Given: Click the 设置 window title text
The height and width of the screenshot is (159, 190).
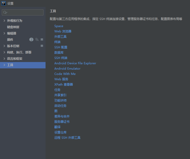Looking at the screenshot, I should (10, 4).
